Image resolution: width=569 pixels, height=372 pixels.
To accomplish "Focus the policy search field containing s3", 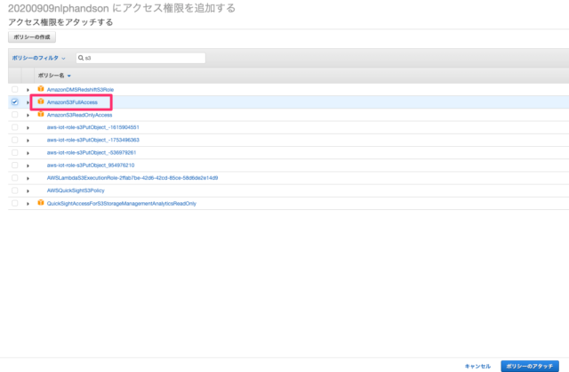I will coord(140,58).
